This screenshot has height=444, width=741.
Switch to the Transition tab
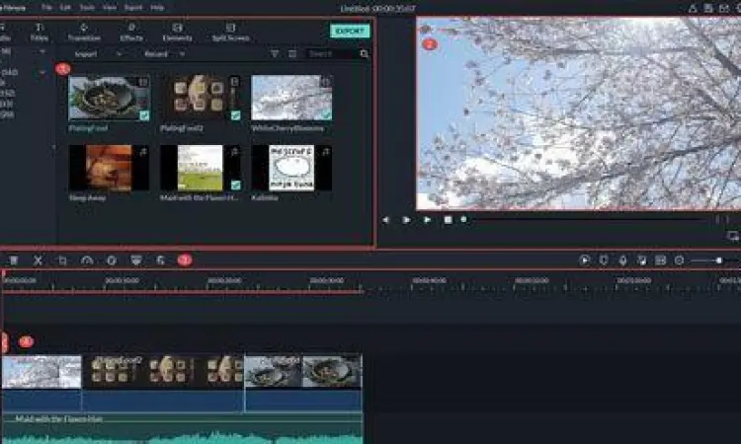[84, 33]
